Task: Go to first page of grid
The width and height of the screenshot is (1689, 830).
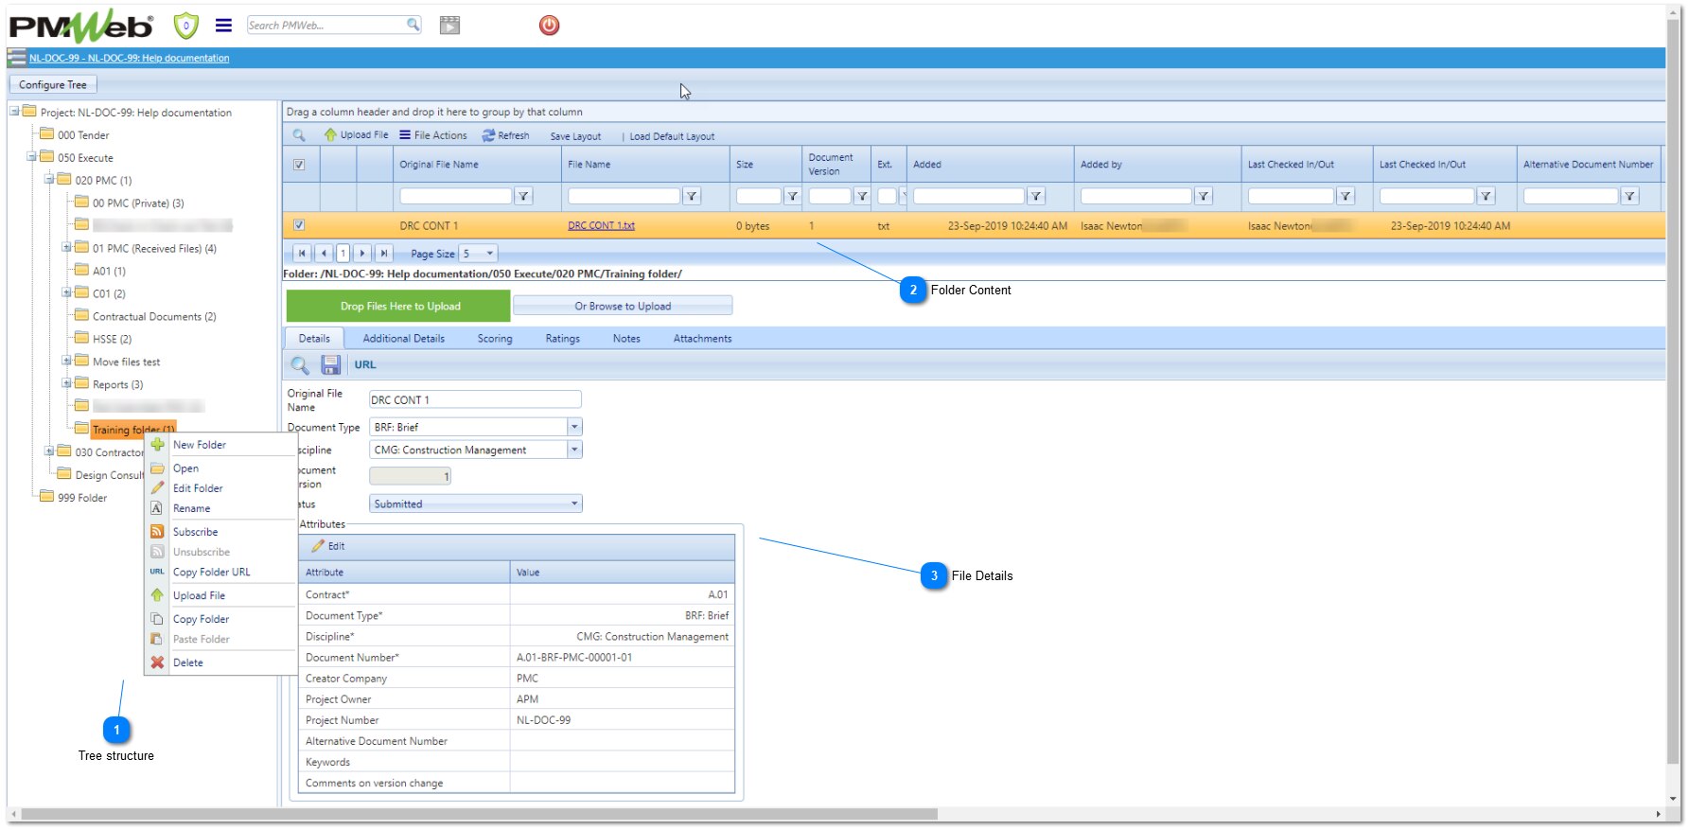Action: [x=301, y=254]
